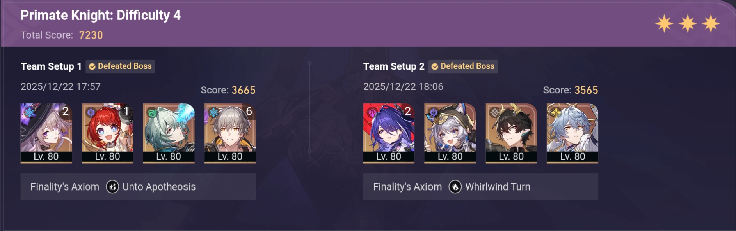The width and height of the screenshot is (736, 231).
Task: Open the Finality's Axiom Whirlwind Turn panel
Action: pos(481,187)
